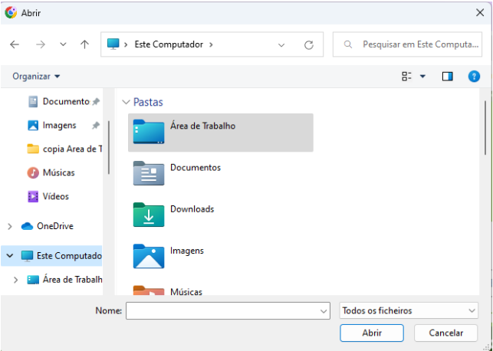Expand the OneDrive tree node
The height and width of the screenshot is (351, 493).
click(10, 226)
